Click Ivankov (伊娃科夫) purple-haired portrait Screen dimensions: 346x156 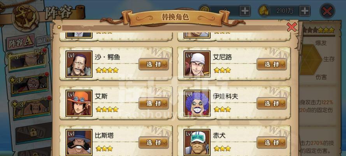(x=197, y=103)
